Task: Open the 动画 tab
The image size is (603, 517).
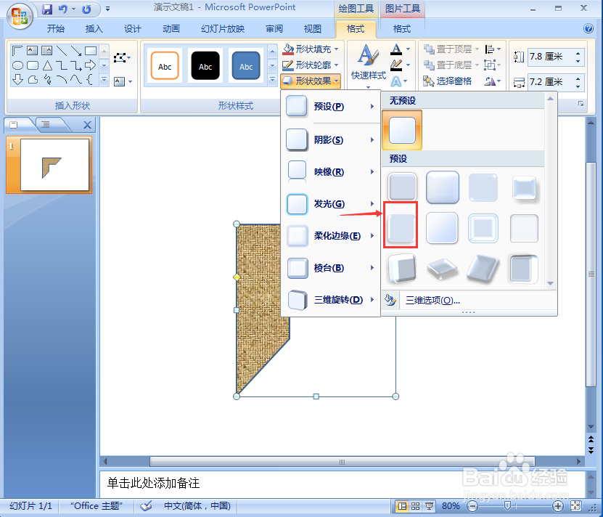Action: coord(171,29)
